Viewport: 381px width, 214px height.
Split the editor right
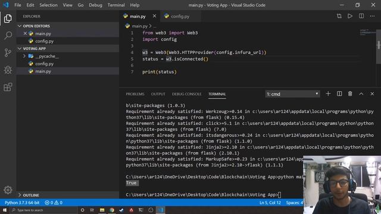coord(361,16)
